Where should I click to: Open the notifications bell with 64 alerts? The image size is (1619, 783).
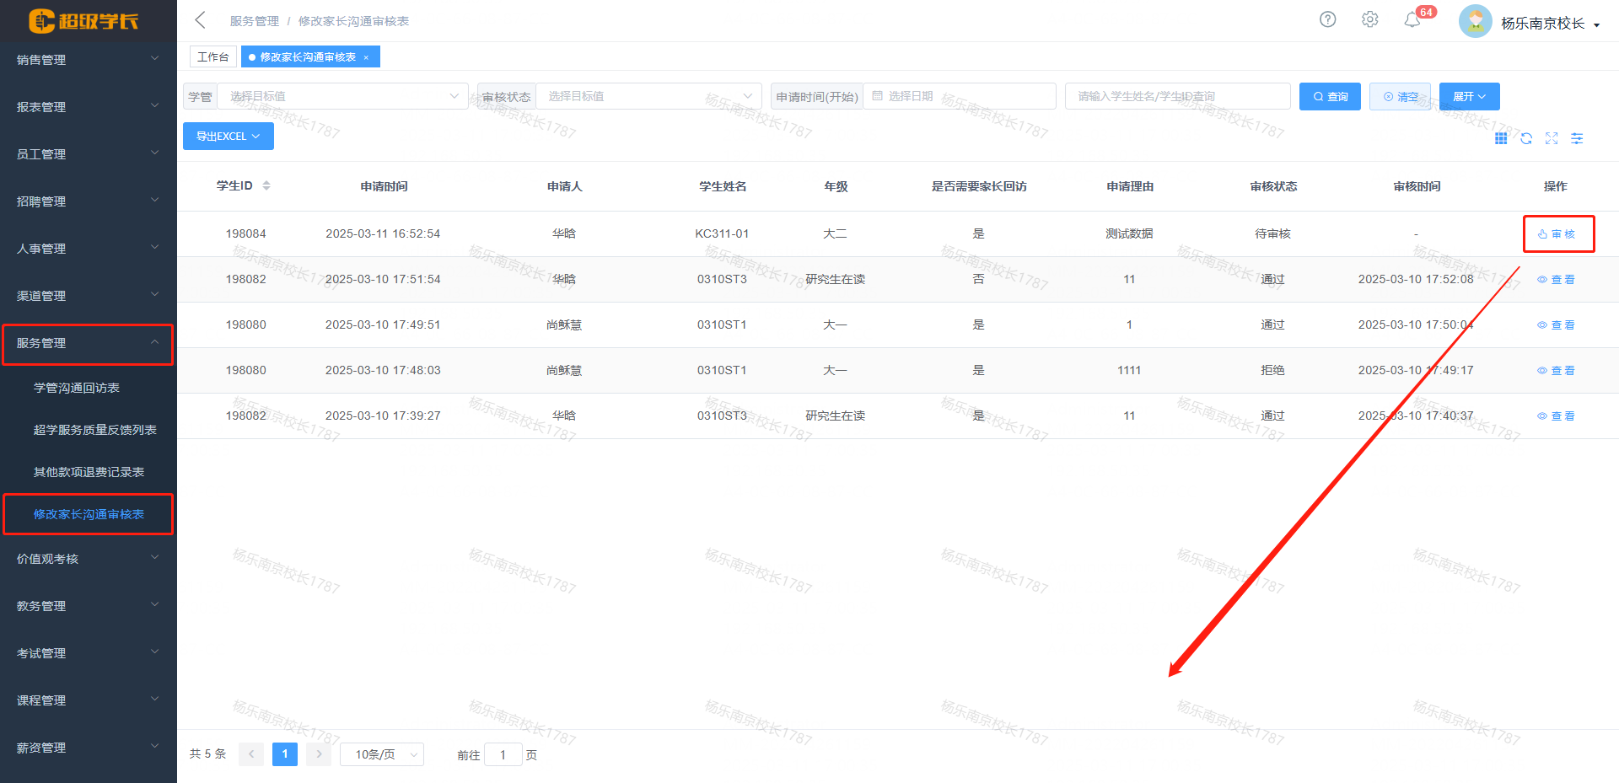pos(1412,19)
